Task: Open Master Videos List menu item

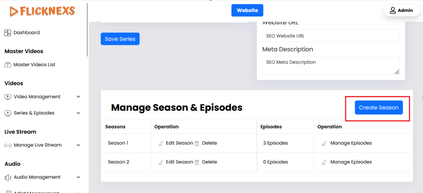Action: tap(34, 65)
